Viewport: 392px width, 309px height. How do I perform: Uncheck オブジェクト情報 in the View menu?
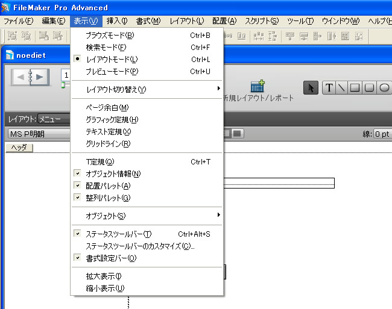click(113, 174)
